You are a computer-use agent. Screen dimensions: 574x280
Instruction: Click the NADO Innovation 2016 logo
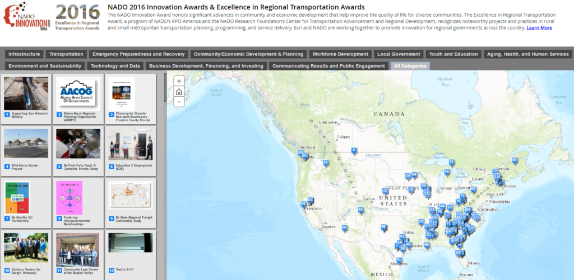27,17
